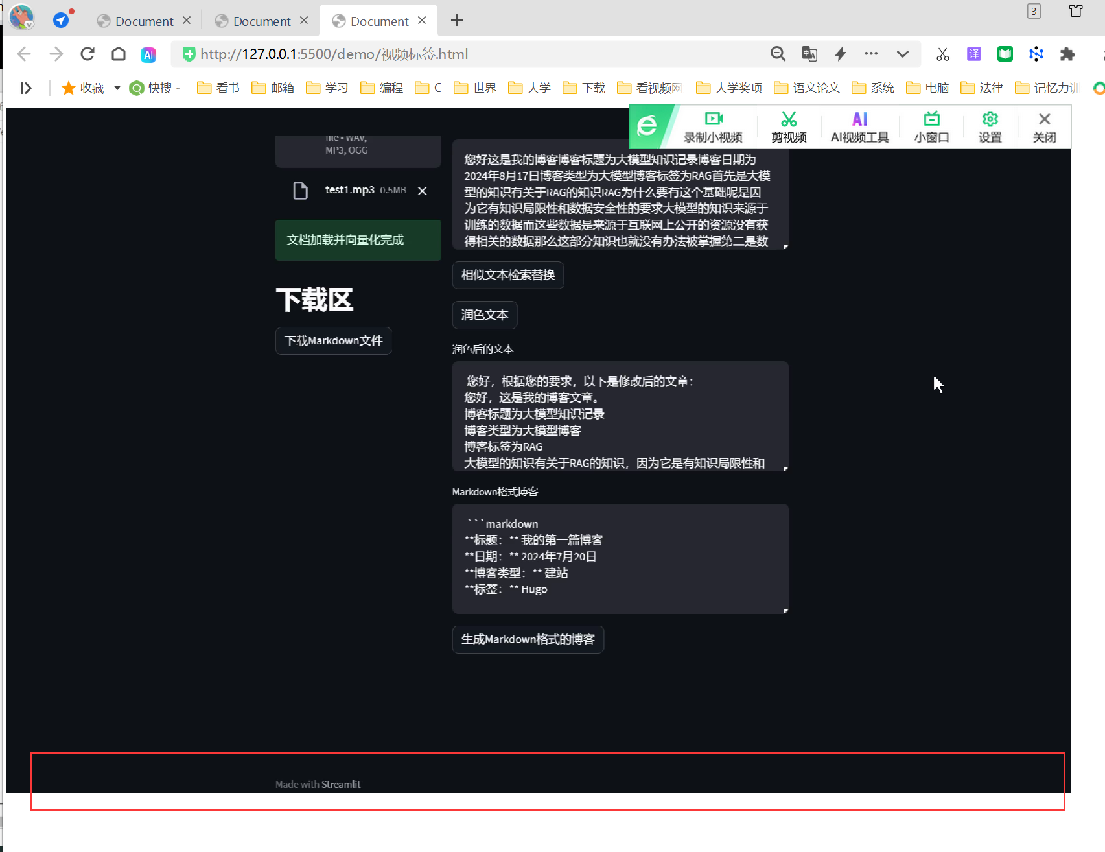The width and height of the screenshot is (1105, 852).
Task: Click the browser back arrow
Action: pos(24,54)
